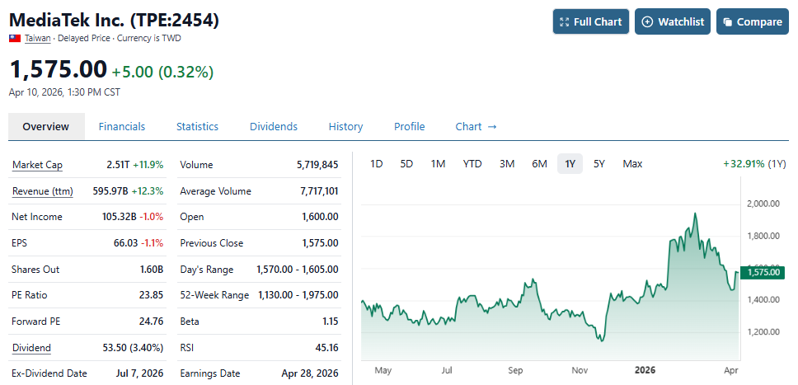
Task: Open the Taiwan country link
Action: pos(38,39)
